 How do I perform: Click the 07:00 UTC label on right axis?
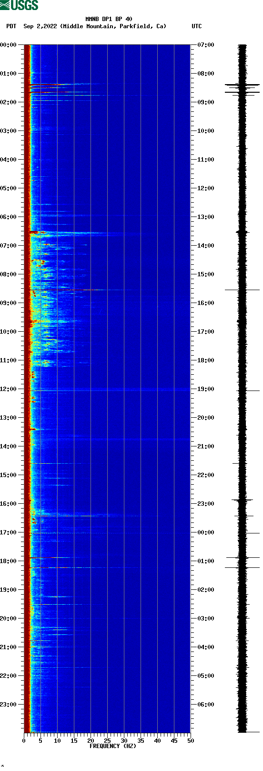pos(206,45)
